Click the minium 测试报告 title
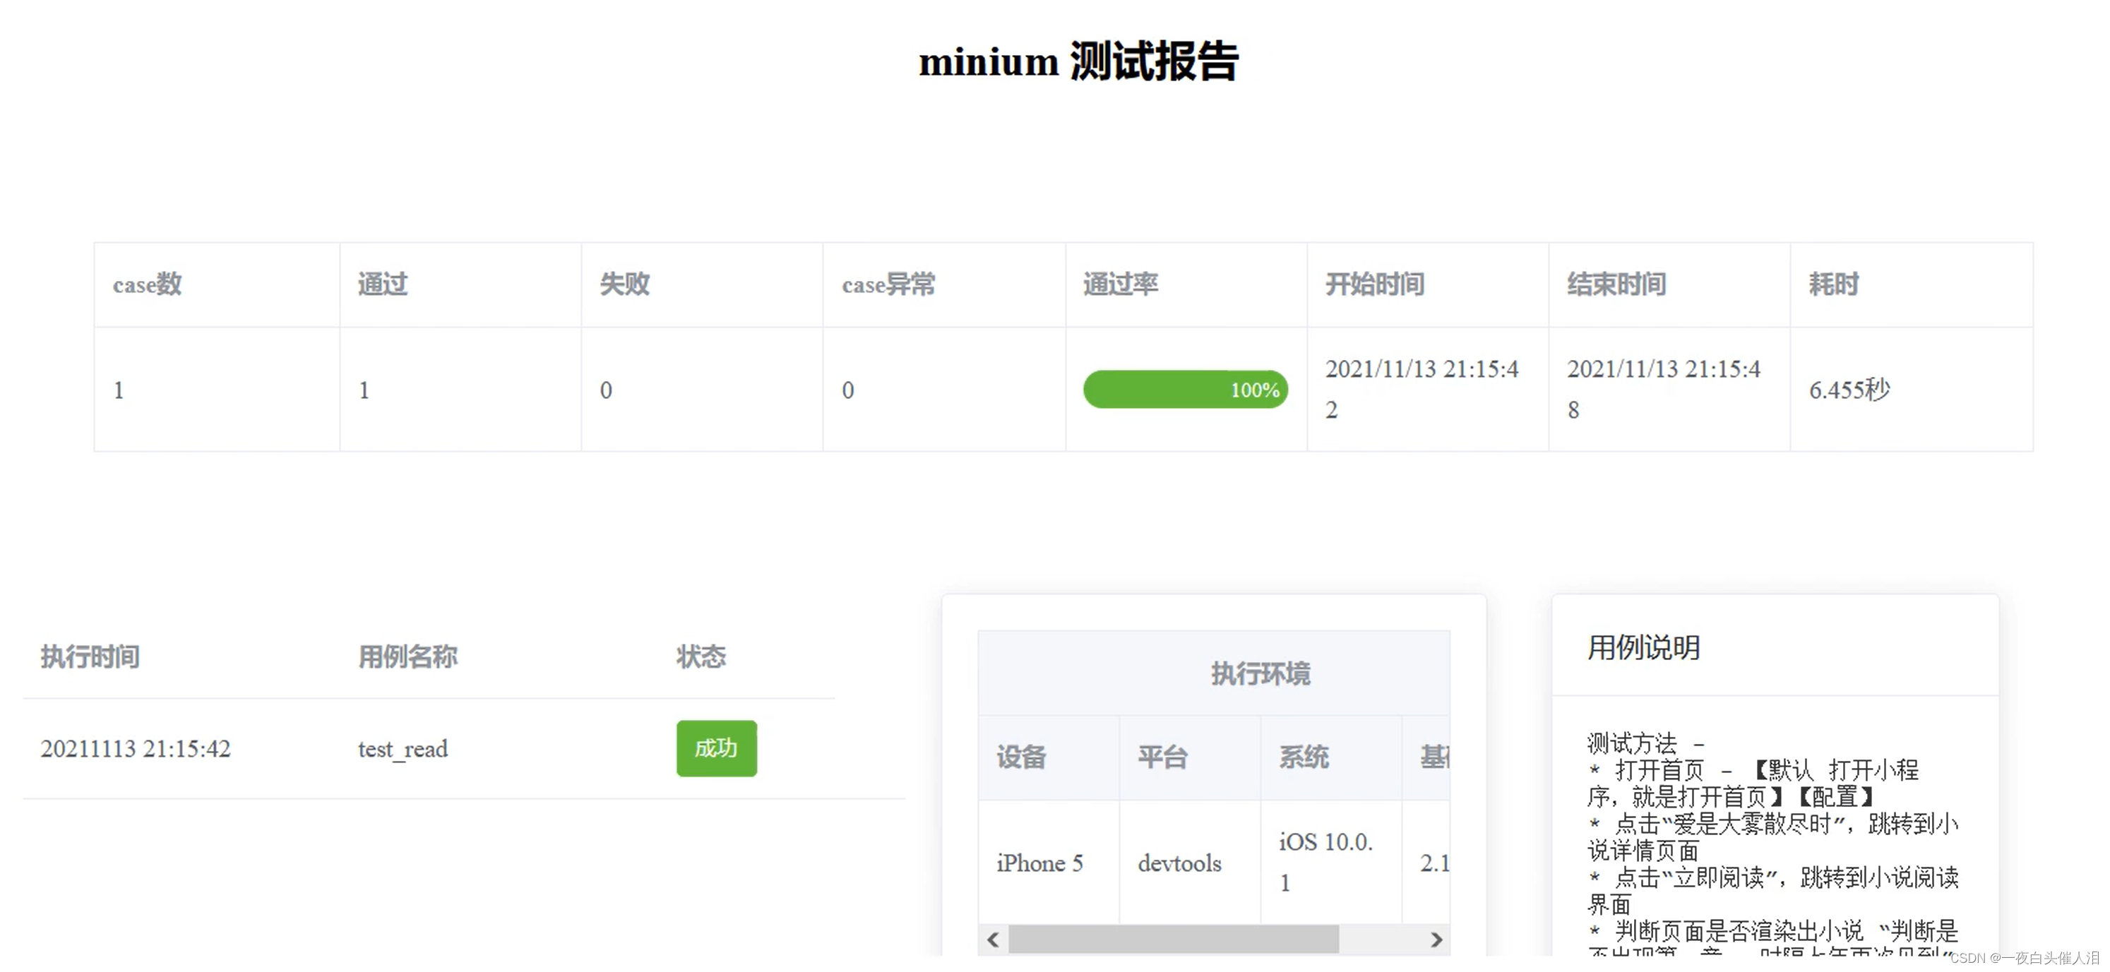Viewport: 2110px width, 972px height. pos(1078,61)
